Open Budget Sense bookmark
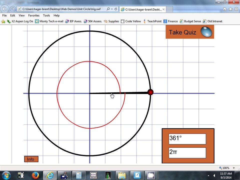240x180 pixels. 190,21
